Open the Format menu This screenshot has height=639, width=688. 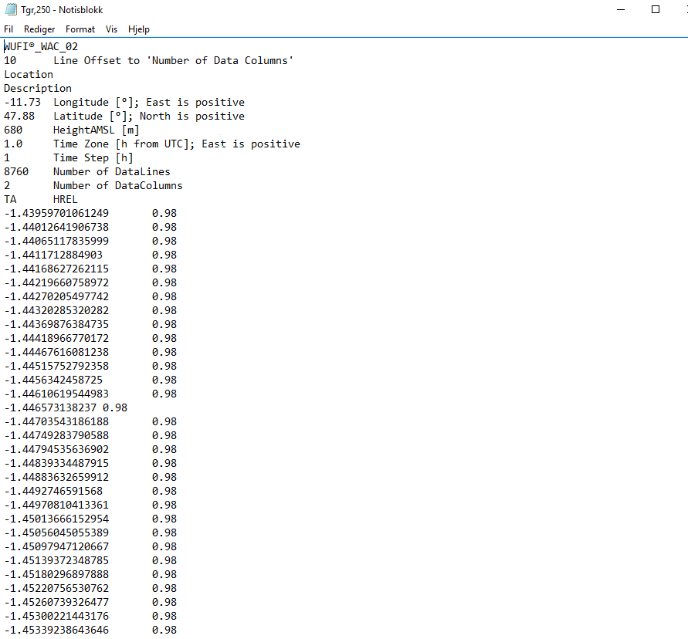point(80,29)
